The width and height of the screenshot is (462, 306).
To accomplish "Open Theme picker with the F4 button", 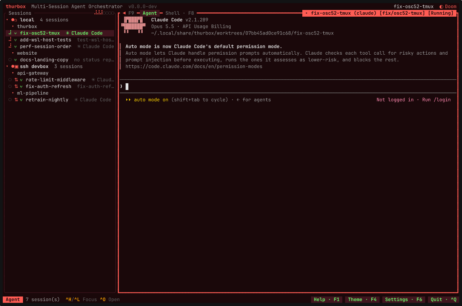I will 362,300.
